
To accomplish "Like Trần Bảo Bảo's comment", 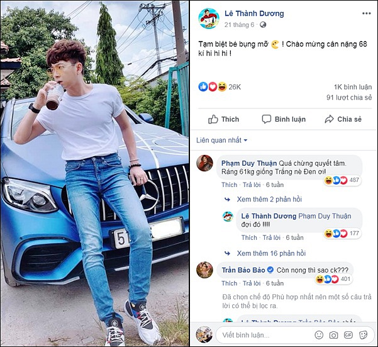I will pyautogui.click(x=229, y=283).
